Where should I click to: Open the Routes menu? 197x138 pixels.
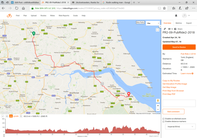tap(43, 16)
